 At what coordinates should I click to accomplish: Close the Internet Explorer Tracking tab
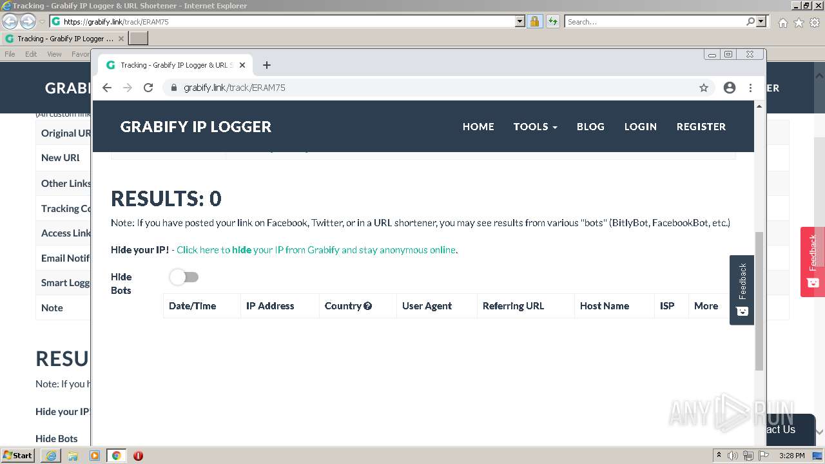121,39
